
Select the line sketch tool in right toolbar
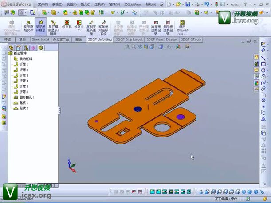point(263,58)
